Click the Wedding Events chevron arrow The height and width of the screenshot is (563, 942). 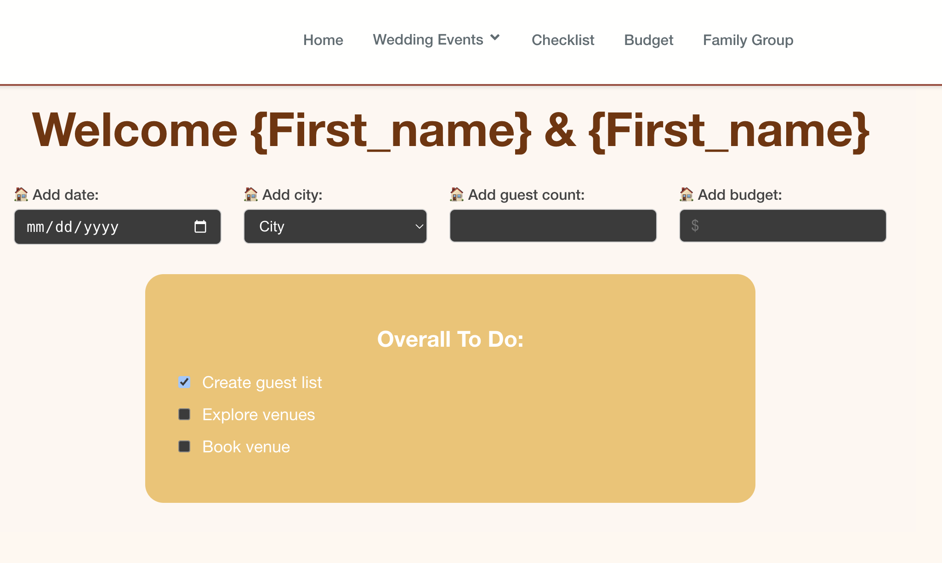point(495,38)
